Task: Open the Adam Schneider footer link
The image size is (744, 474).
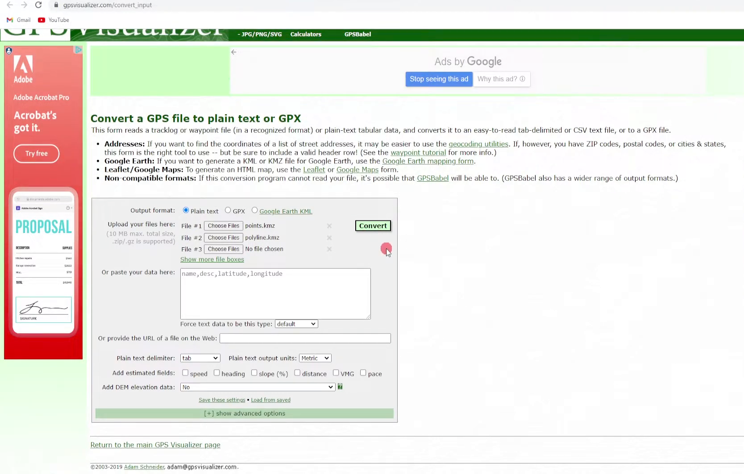Action: click(144, 467)
